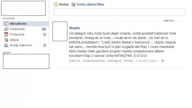The height and width of the screenshot is (108, 192).
Task: Click the Szukaj znajomych people icon
Action: coord(6,45)
